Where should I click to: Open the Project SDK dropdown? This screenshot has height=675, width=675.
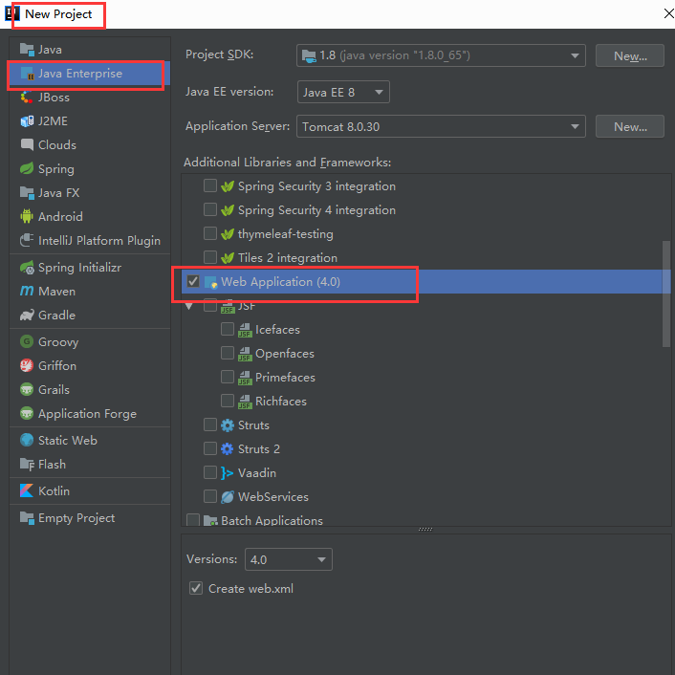(441, 55)
